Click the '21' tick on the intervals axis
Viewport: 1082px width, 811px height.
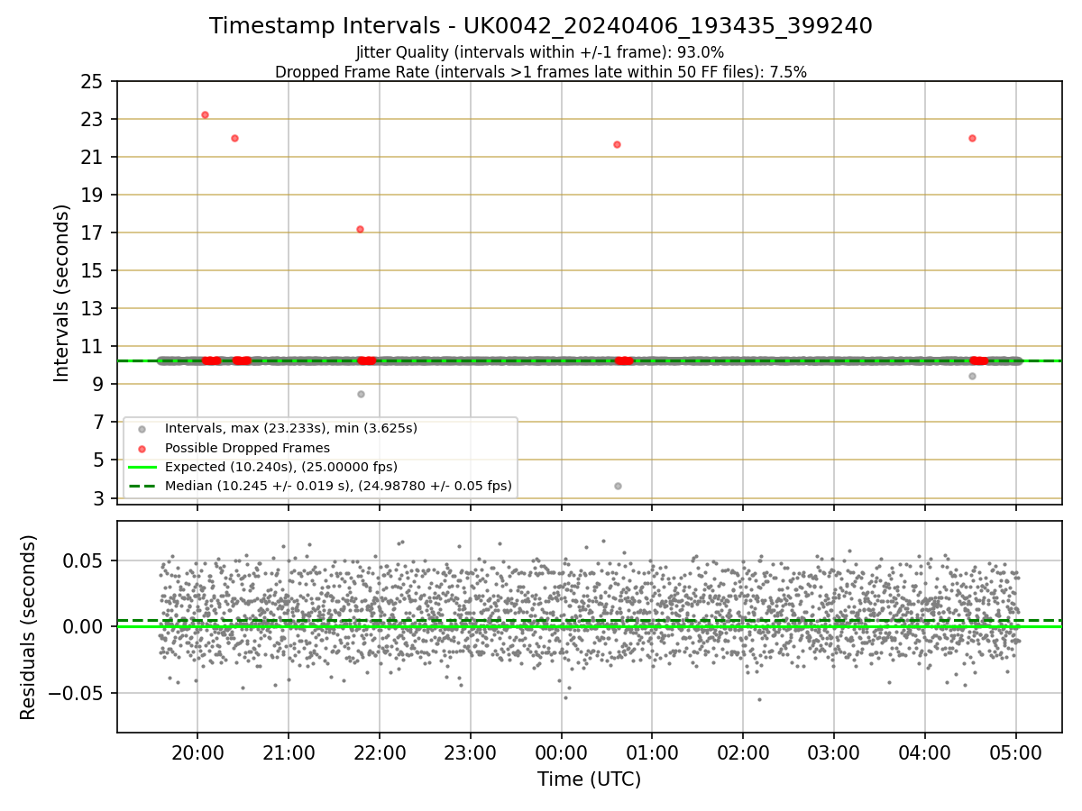click(93, 158)
